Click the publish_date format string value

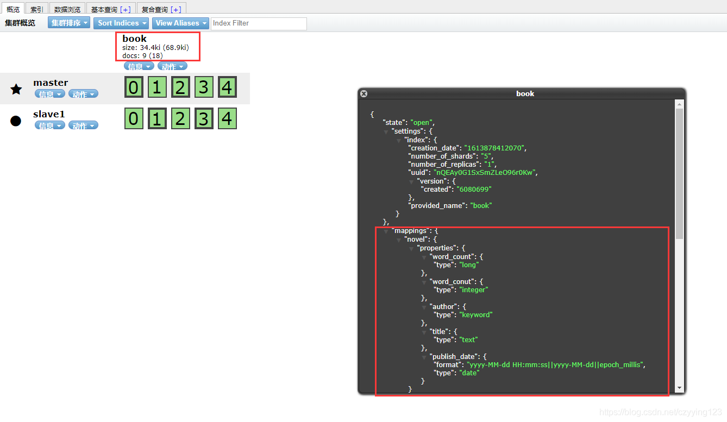click(556, 364)
